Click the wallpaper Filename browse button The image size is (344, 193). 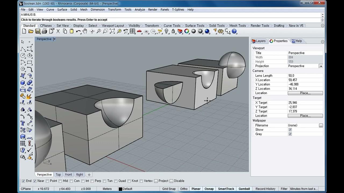[321, 125]
